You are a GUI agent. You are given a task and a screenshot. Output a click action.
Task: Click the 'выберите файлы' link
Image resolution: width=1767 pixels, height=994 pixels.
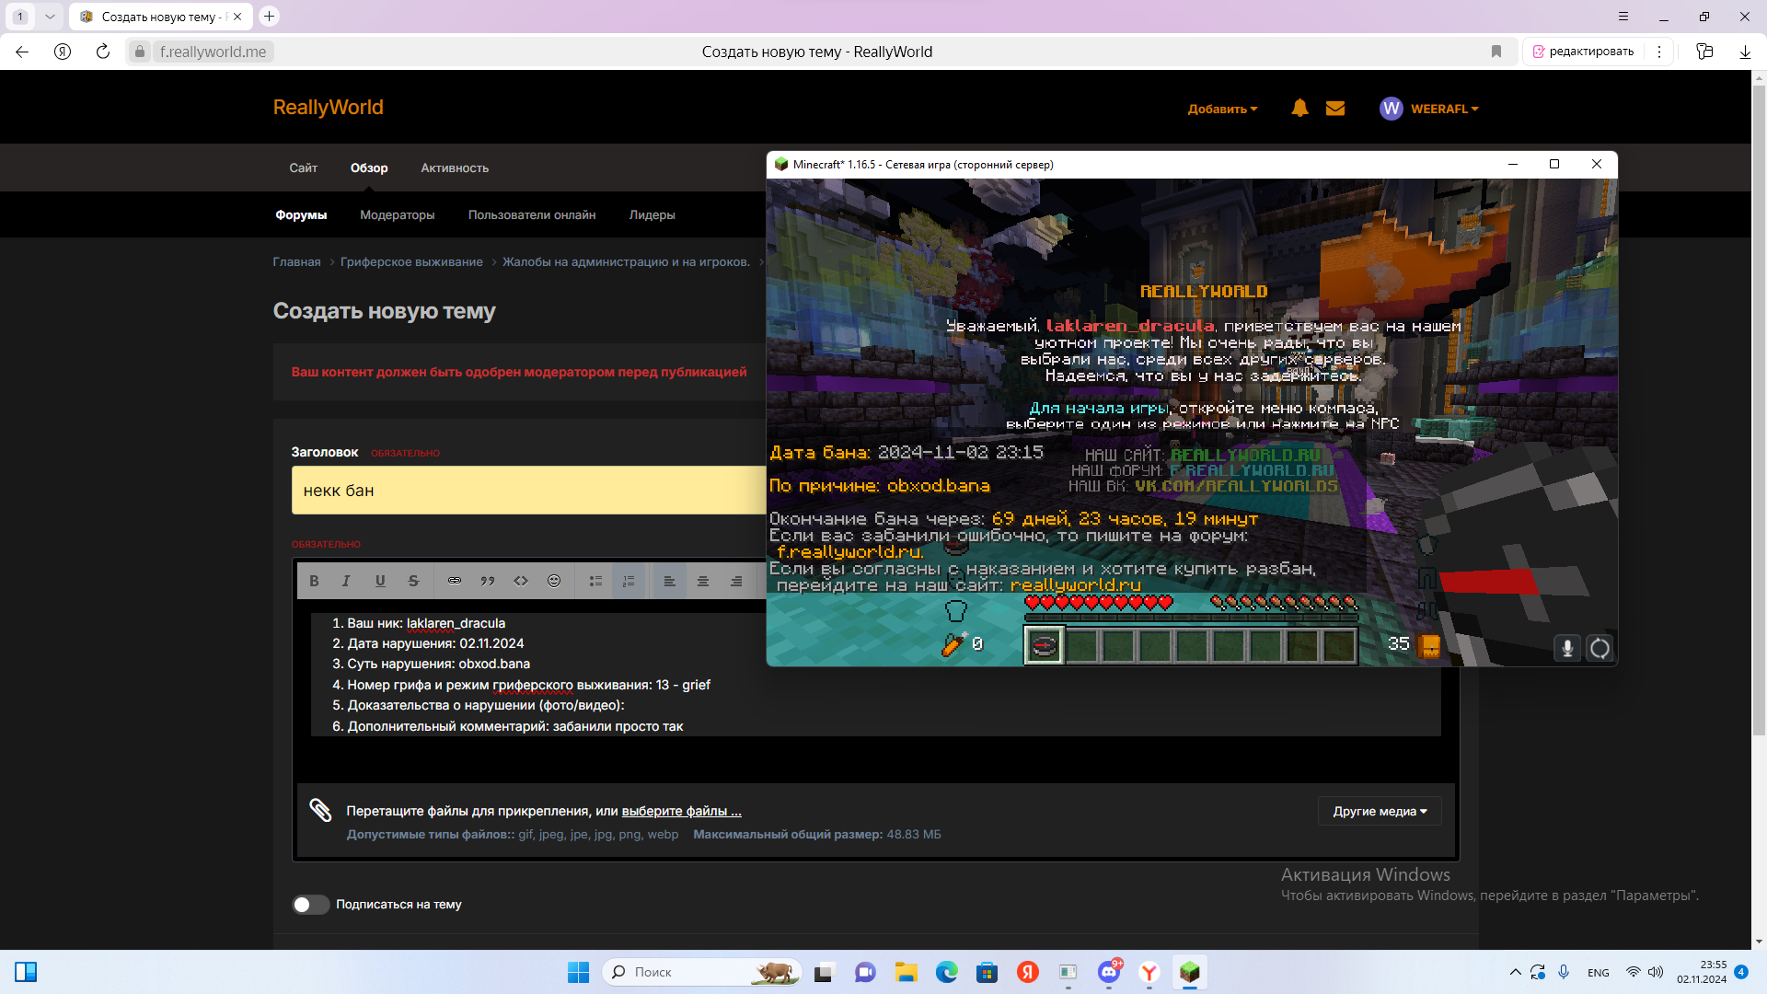pyautogui.click(x=681, y=811)
